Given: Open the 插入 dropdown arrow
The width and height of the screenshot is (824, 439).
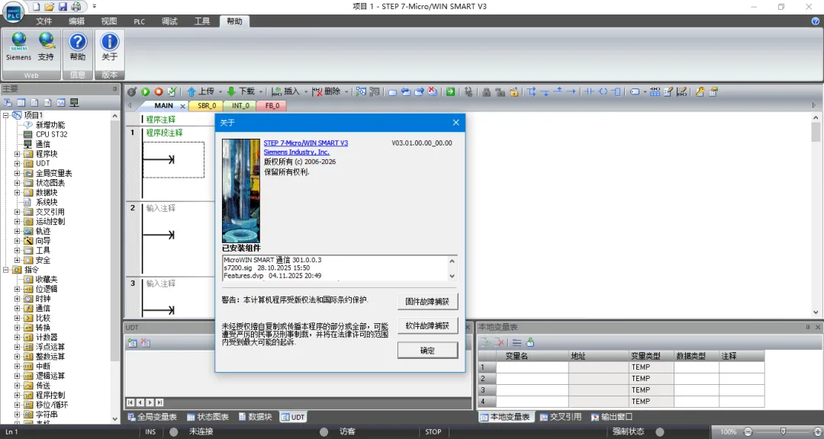Looking at the screenshot, I should pos(305,92).
